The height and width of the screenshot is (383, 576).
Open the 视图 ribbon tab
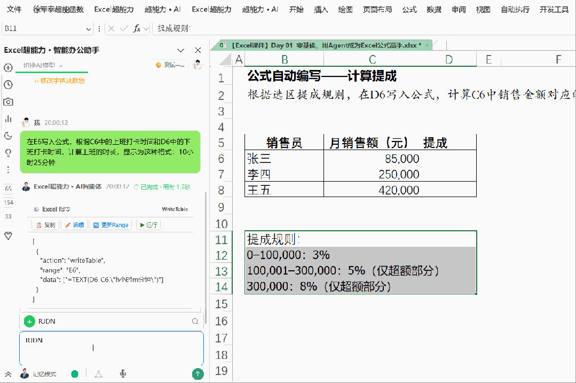(x=483, y=9)
